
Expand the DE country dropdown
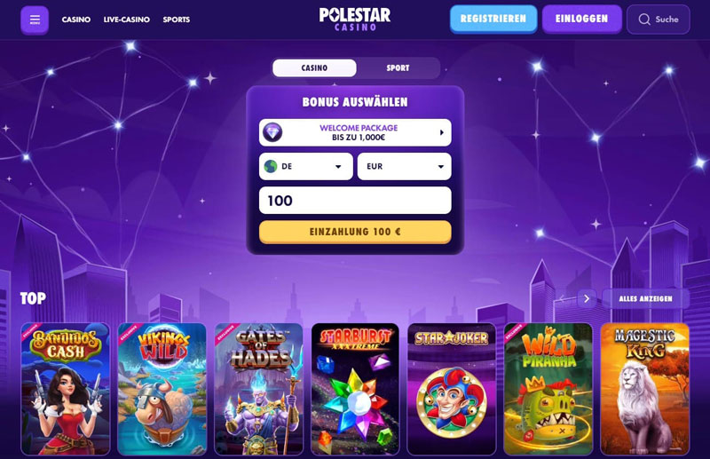306,166
